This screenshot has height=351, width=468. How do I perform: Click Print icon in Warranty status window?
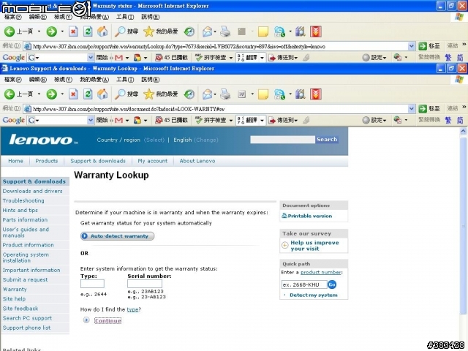(x=225, y=31)
